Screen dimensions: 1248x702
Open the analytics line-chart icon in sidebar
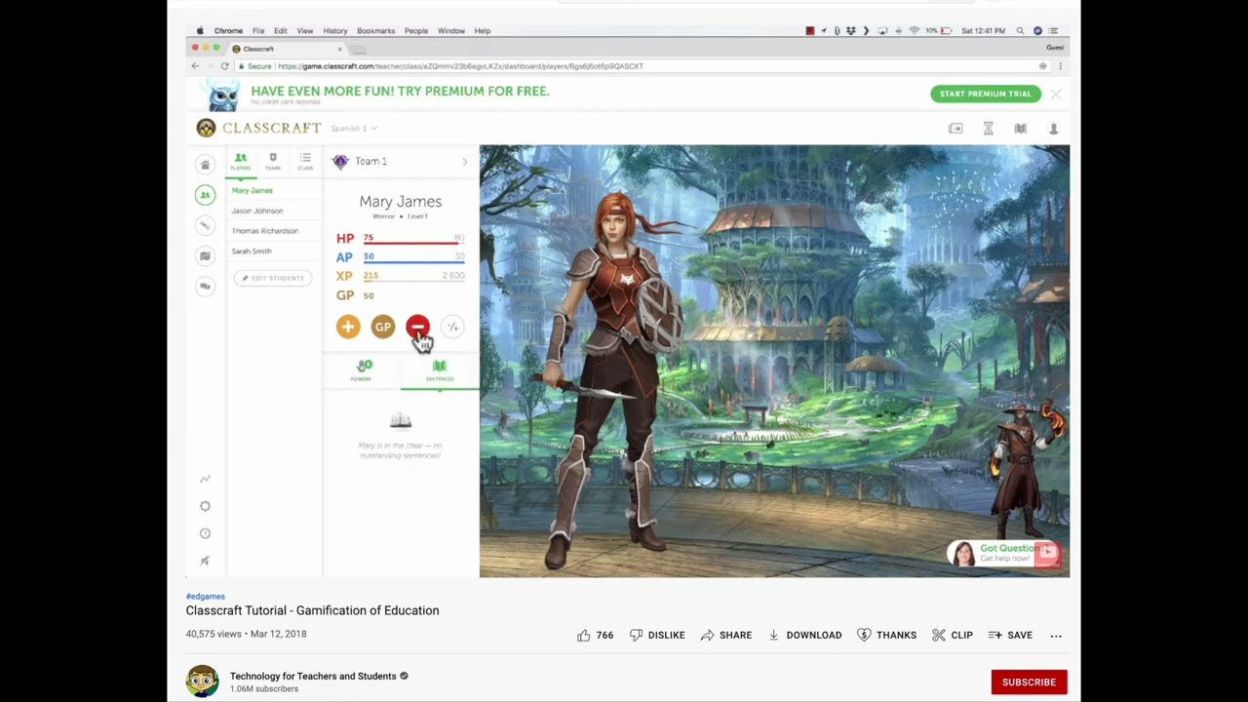tap(205, 479)
